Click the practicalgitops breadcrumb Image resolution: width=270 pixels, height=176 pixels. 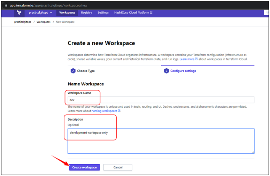click(22, 22)
